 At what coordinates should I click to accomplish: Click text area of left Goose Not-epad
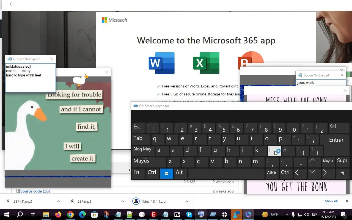coord(30,78)
